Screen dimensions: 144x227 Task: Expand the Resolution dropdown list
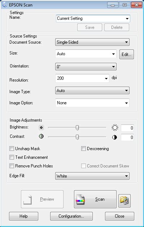pyautogui.click(x=82, y=78)
